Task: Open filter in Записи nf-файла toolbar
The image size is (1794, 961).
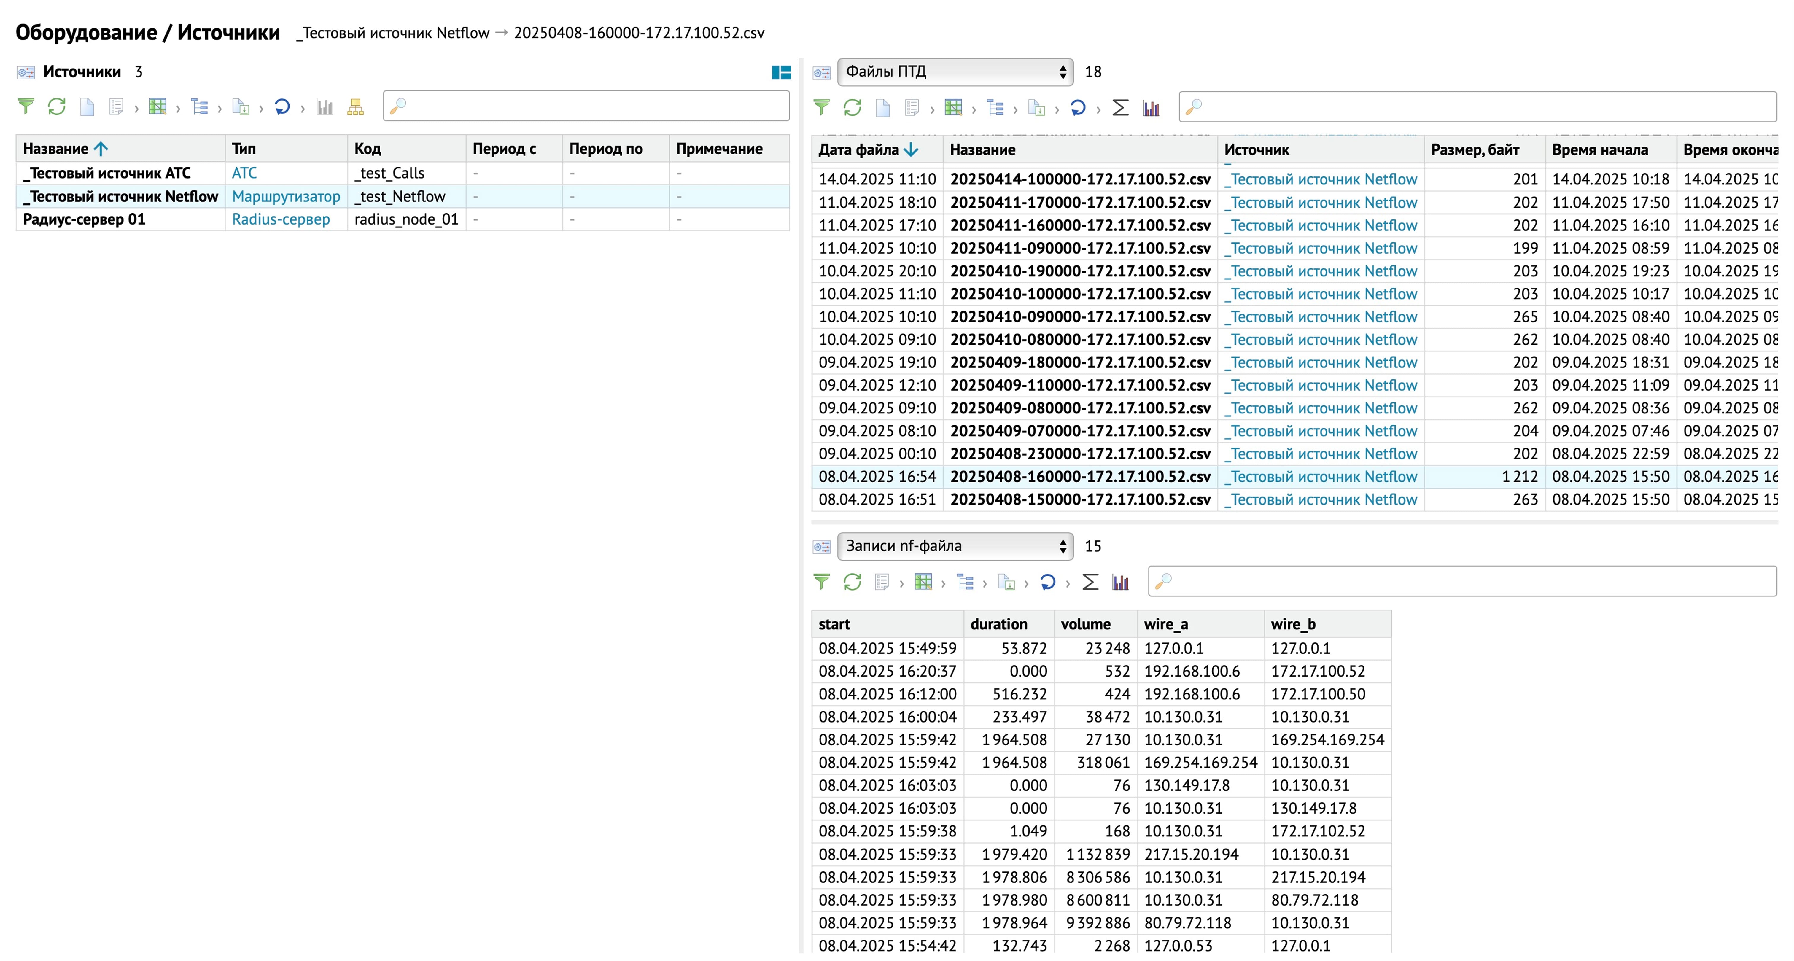Action: point(822,581)
